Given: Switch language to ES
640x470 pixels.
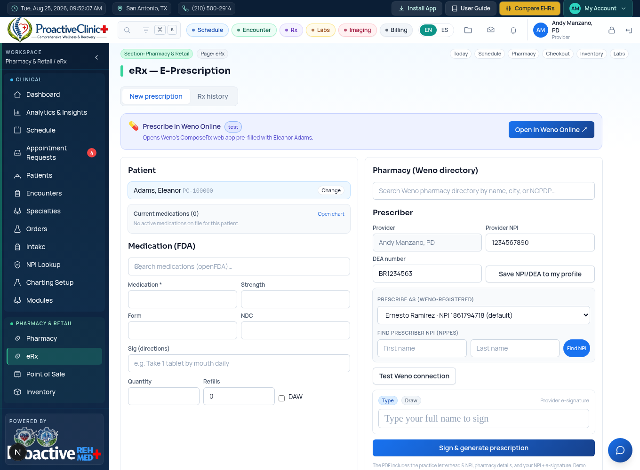Looking at the screenshot, I should coord(445,30).
